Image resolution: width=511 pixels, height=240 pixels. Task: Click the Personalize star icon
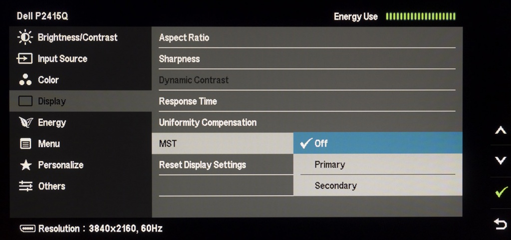(x=25, y=165)
